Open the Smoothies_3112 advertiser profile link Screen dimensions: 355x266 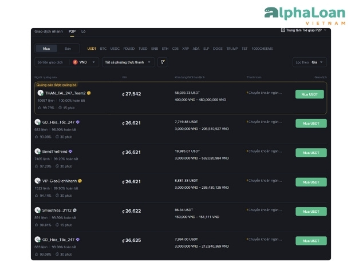[x=57, y=210]
